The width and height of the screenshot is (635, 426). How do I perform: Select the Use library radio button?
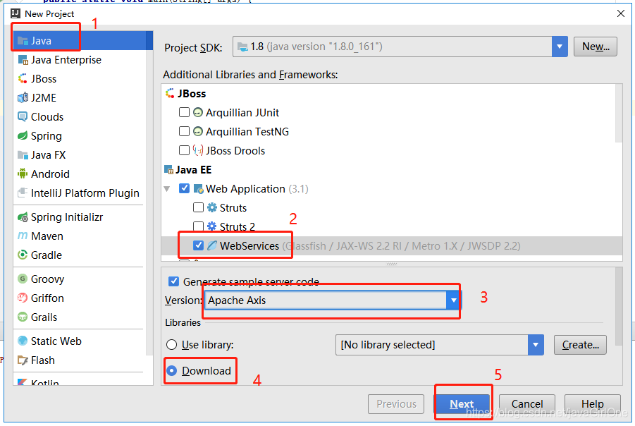click(x=172, y=344)
